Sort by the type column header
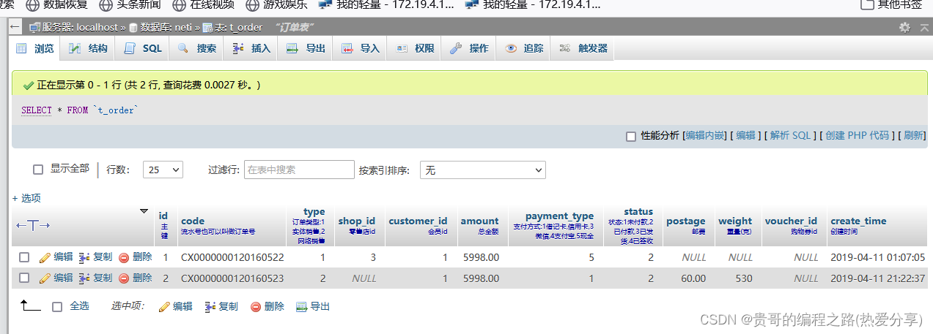The width and height of the screenshot is (933, 334). tap(314, 212)
